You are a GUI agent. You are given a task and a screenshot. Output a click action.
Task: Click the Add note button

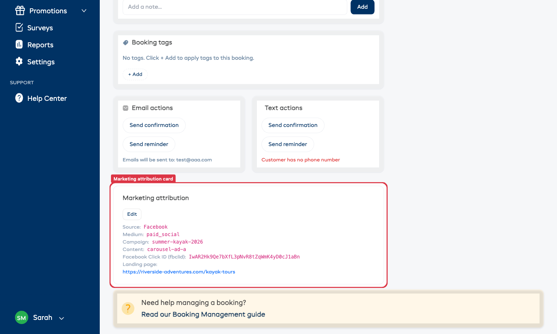[362, 7]
